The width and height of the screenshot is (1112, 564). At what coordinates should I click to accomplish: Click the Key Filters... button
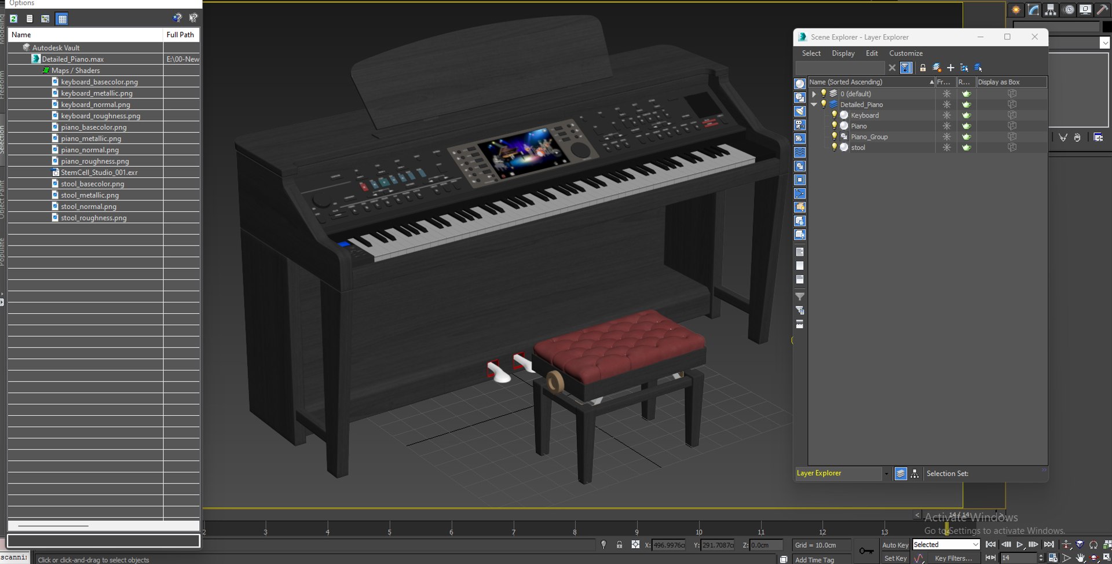click(x=953, y=558)
